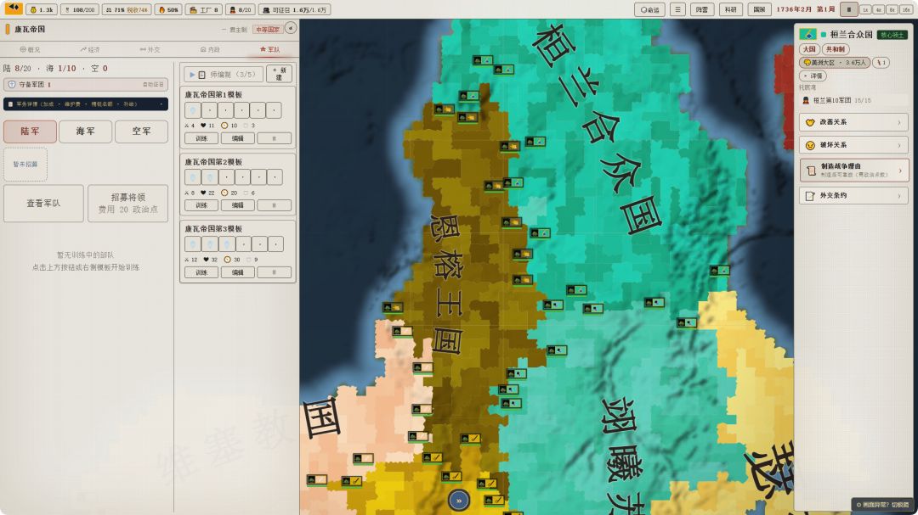Viewport: 918px width, 515px height.
Task: Toggle the pause button next to date
Action: pyautogui.click(x=849, y=9)
